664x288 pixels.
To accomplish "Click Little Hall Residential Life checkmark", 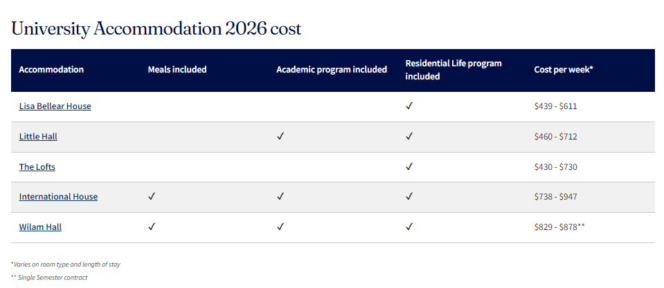I will pyautogui.click(x=409, y=137).
